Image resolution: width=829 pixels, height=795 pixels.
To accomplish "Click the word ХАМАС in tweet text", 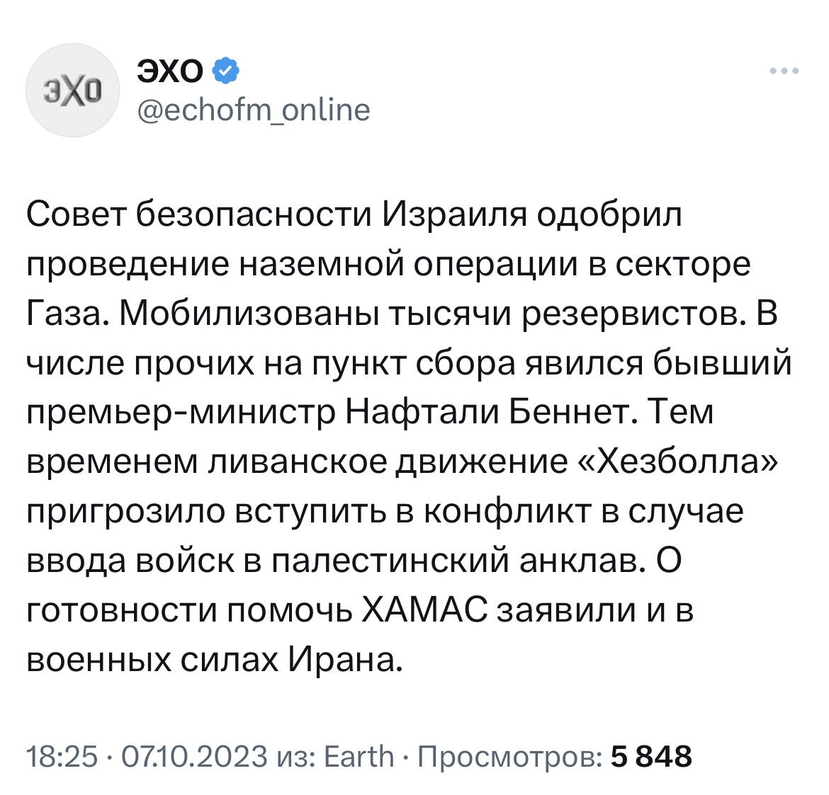I will pos(424,610).
